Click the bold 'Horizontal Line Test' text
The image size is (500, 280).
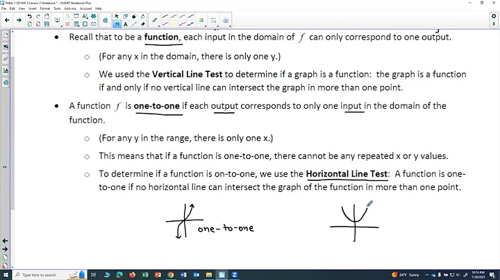[347, 174]
